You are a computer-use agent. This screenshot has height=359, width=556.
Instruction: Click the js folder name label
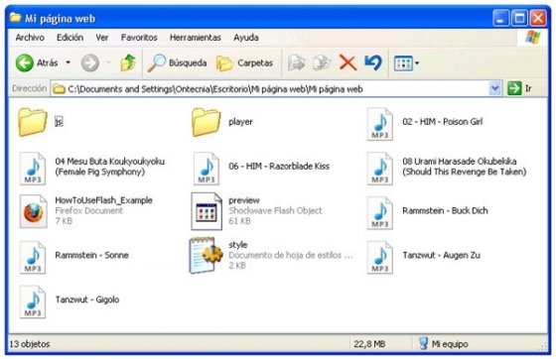pyautogui.click(x=59, y=122)
